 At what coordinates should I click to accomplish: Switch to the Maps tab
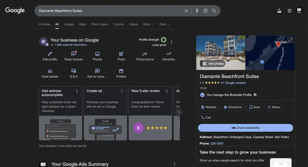click(83, 24)
